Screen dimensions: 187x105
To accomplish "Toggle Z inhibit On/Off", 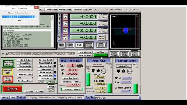I will coord(51,87).
